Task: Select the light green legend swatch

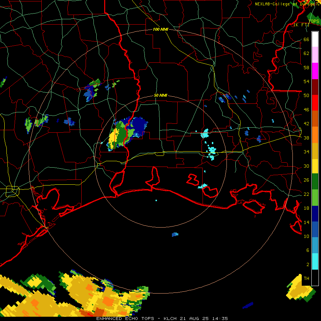Action: (x=315, y=198)
